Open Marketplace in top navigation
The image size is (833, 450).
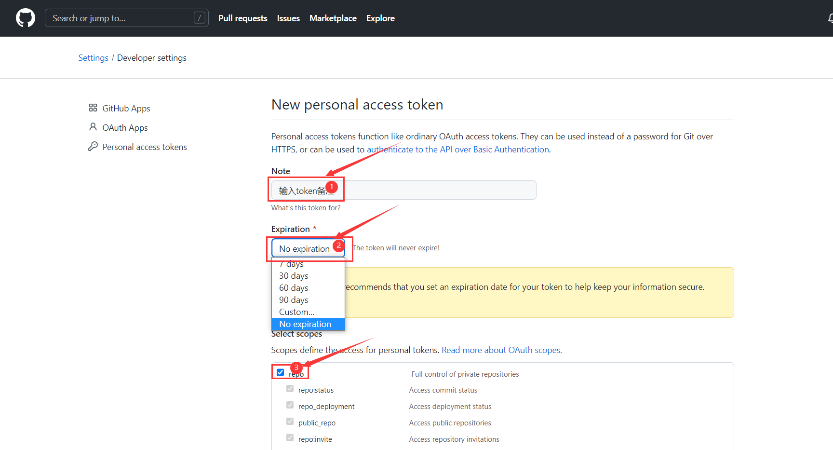333,18
